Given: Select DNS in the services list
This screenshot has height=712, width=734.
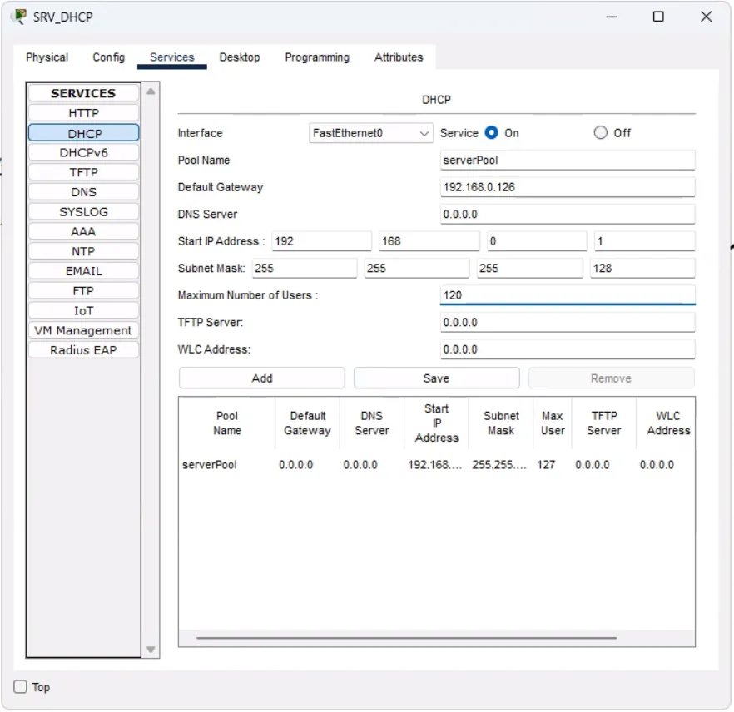Looking at the screenshot, I should [x=83, y=192].
